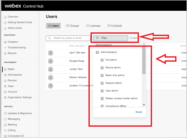Open Alerts center bell icon
This screenshot has width=187, height=138.
click(5, 28)
